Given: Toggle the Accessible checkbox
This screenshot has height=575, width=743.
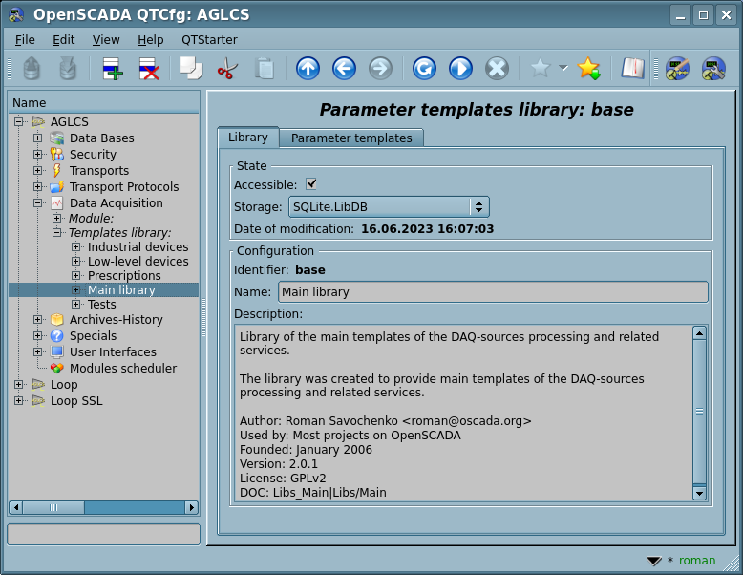Looking at the screenshot, I should tap(311, 184).
